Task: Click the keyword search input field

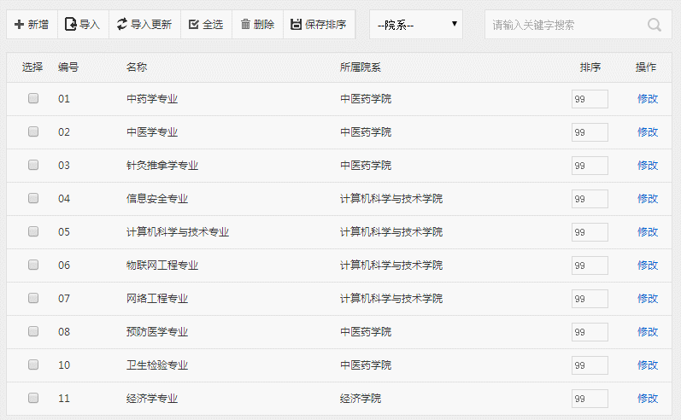Action: [x=564, y=25]
